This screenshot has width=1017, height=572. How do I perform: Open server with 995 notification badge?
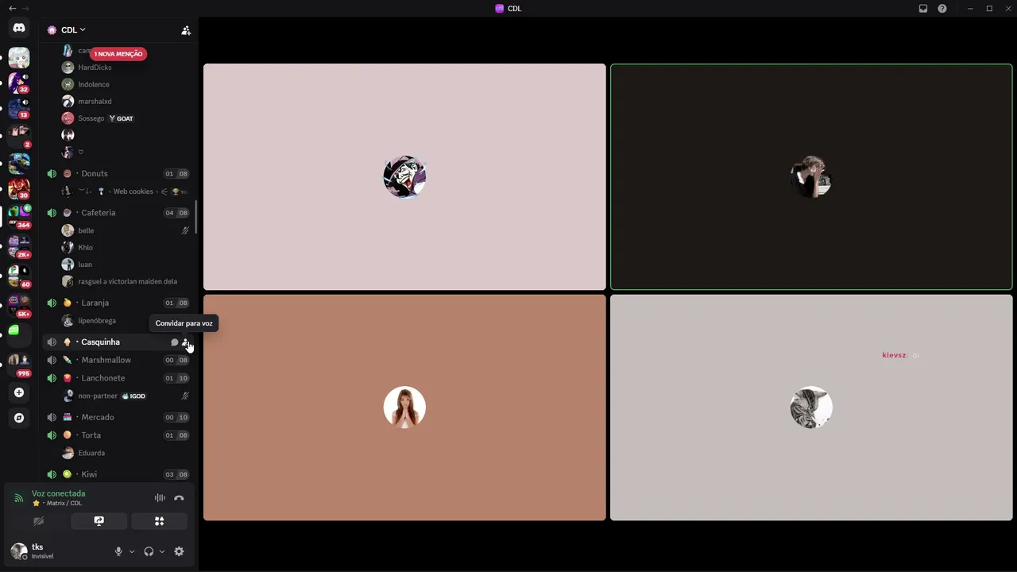coord(19,365)
